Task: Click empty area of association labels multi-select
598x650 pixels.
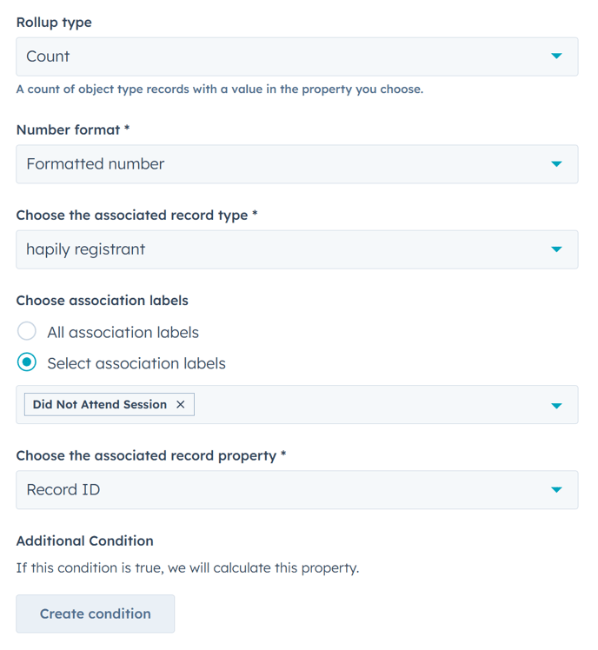Action: [x=365, y=405]
